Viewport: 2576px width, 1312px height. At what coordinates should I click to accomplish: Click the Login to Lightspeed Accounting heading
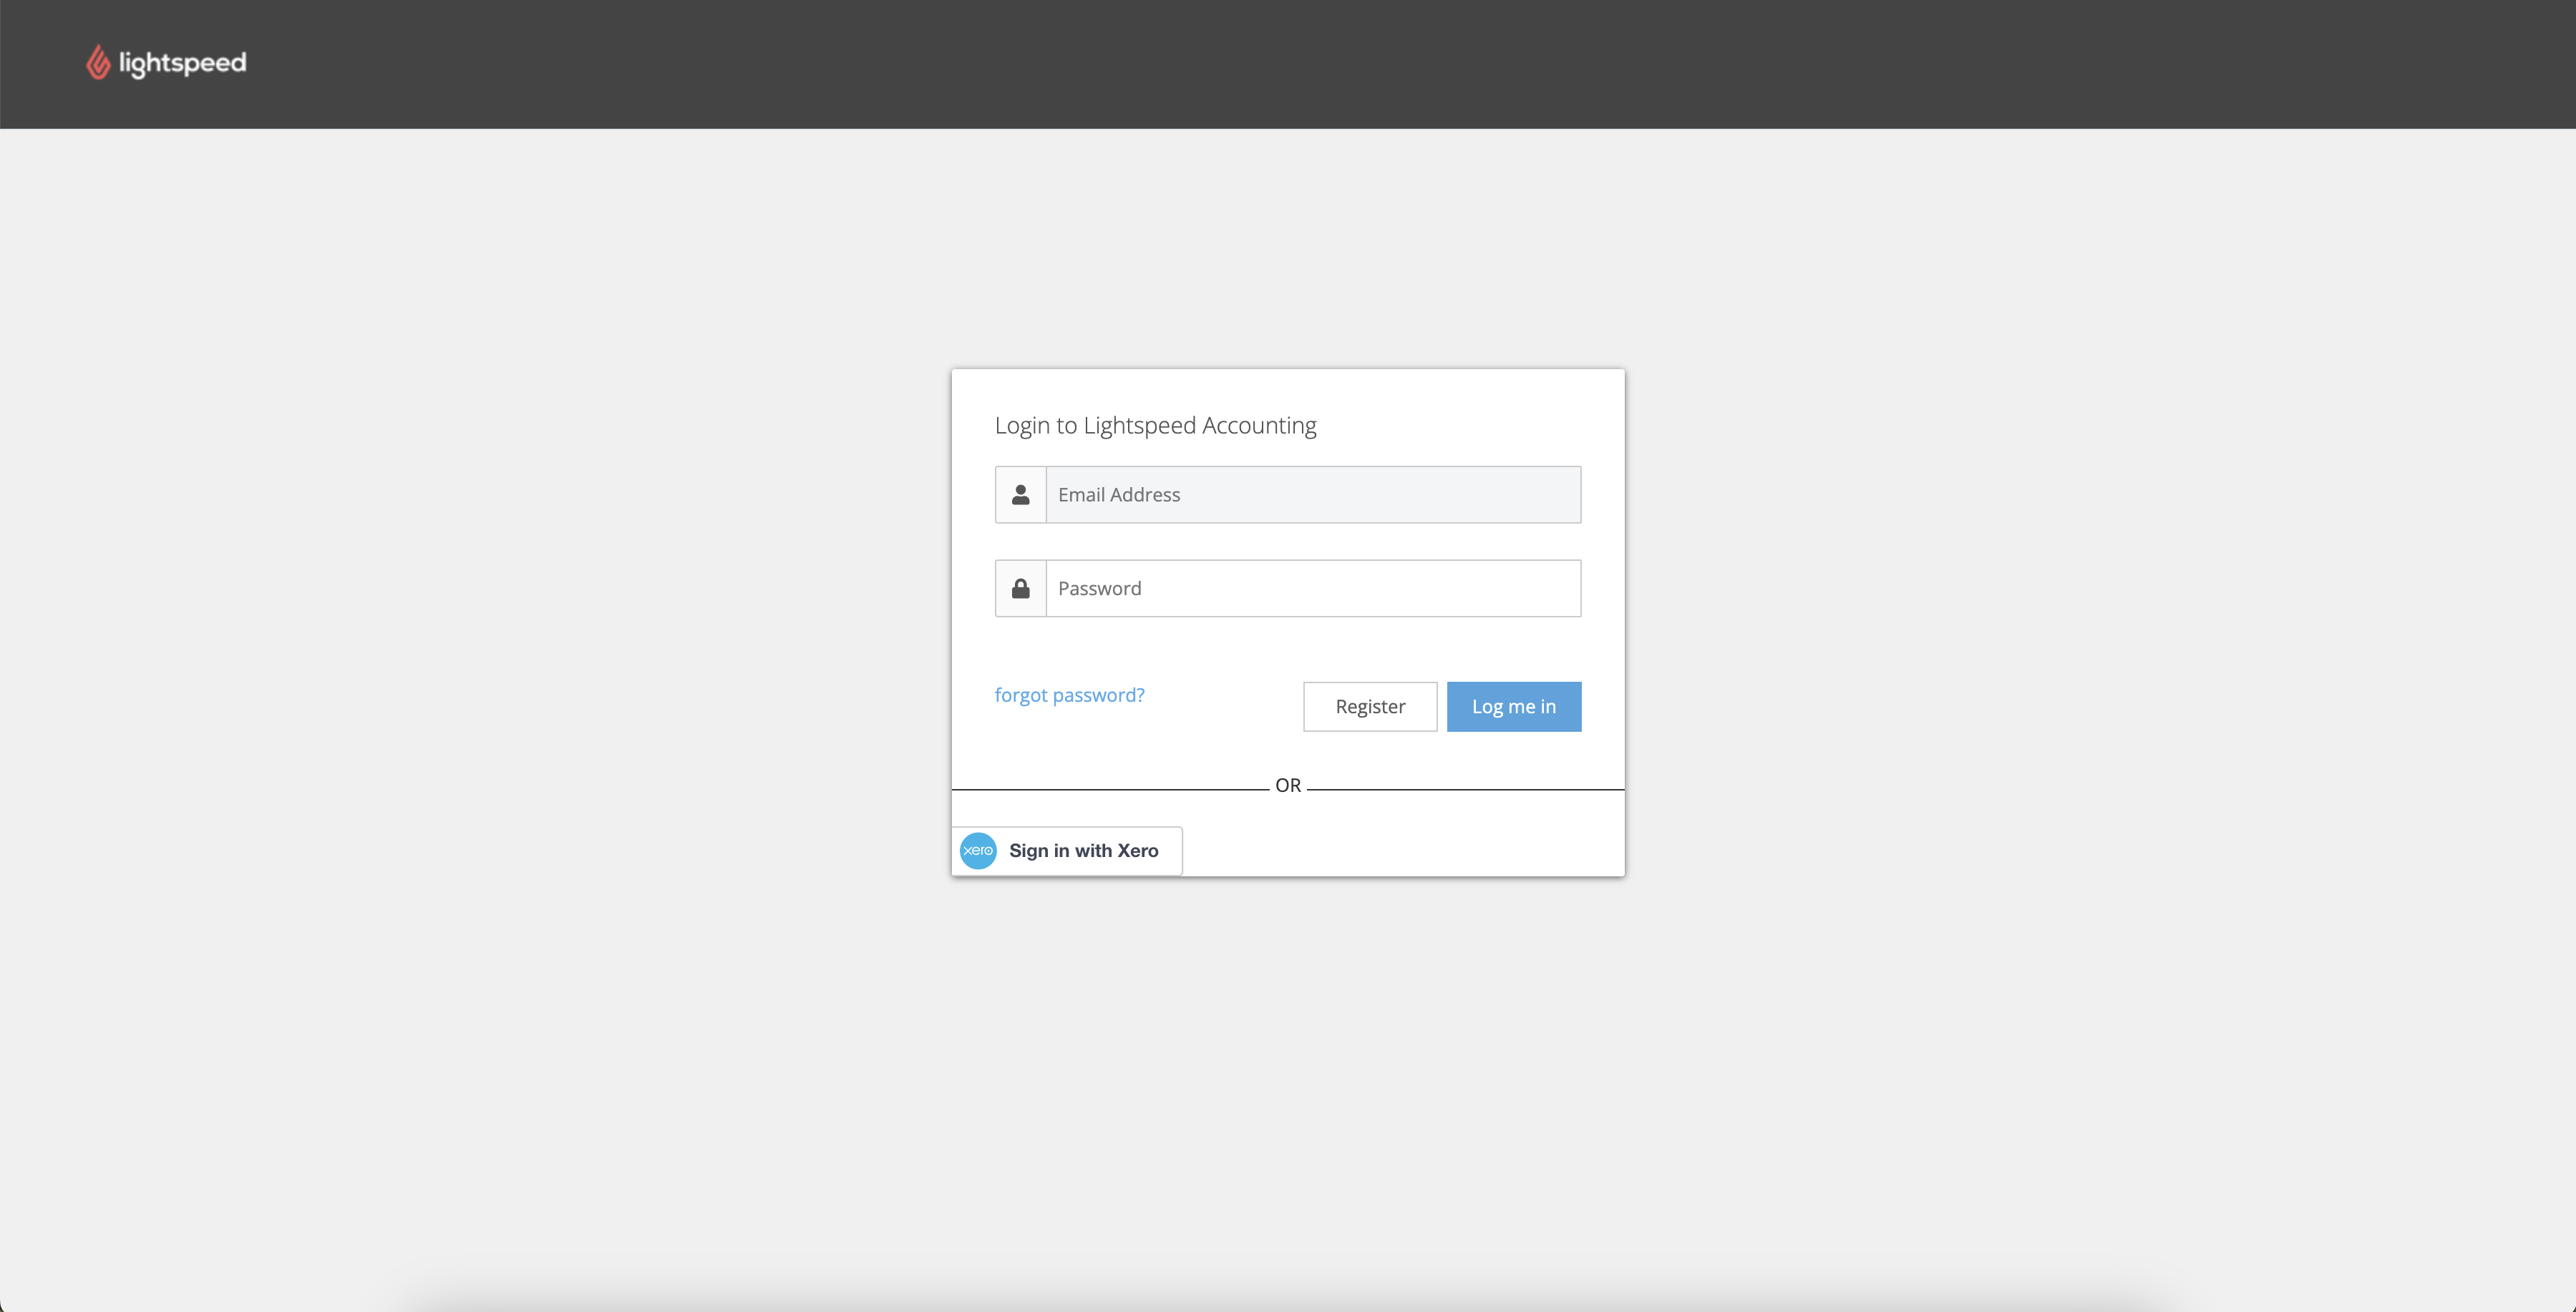1156,425
